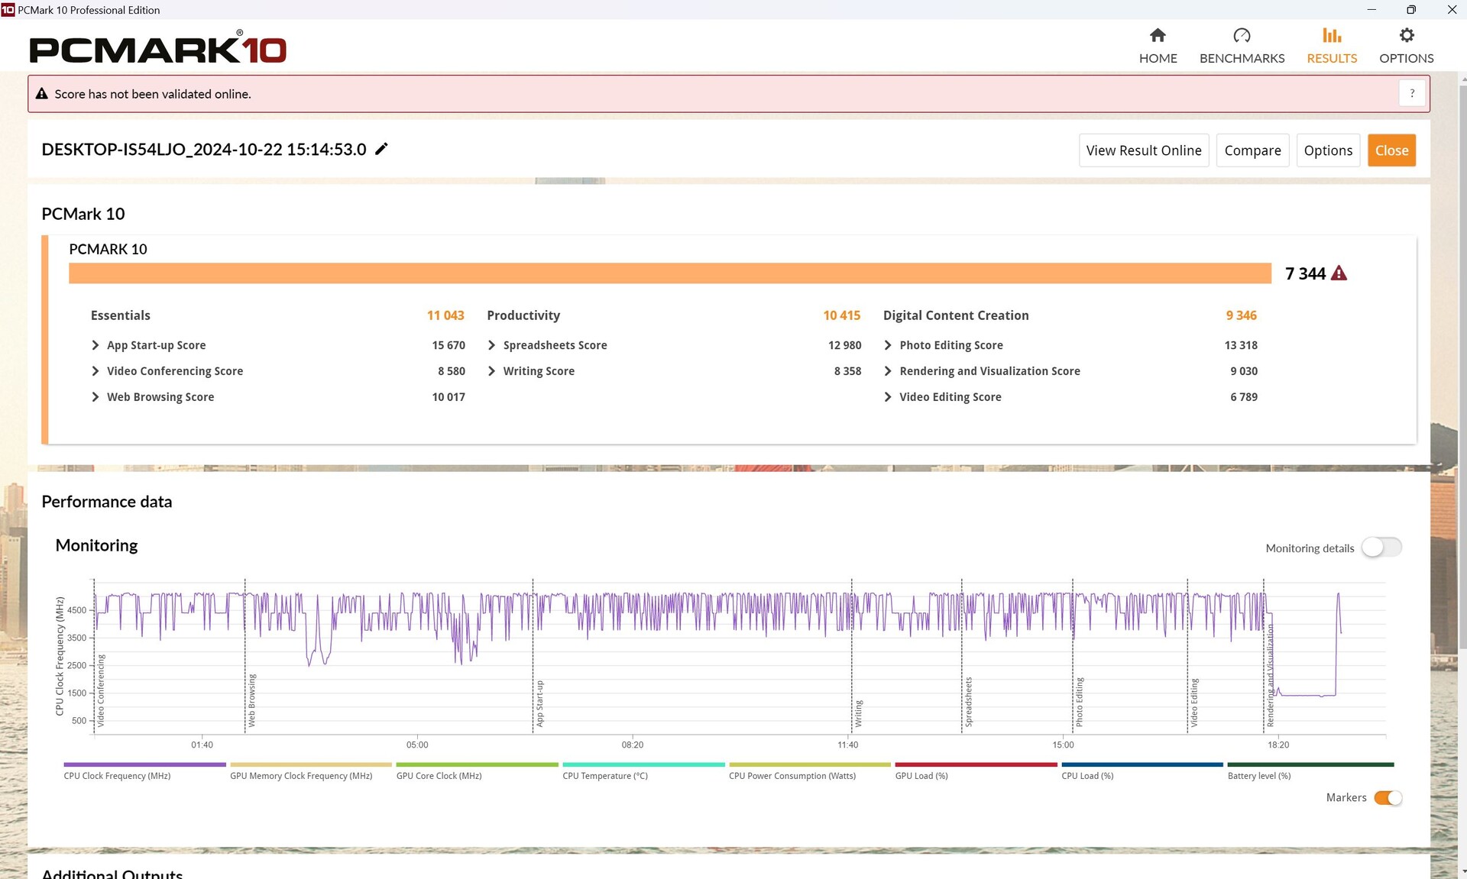The image size is (1467, 879).
Task: Select CPU Load legend swatch
Action: [x=1142, y=764]
